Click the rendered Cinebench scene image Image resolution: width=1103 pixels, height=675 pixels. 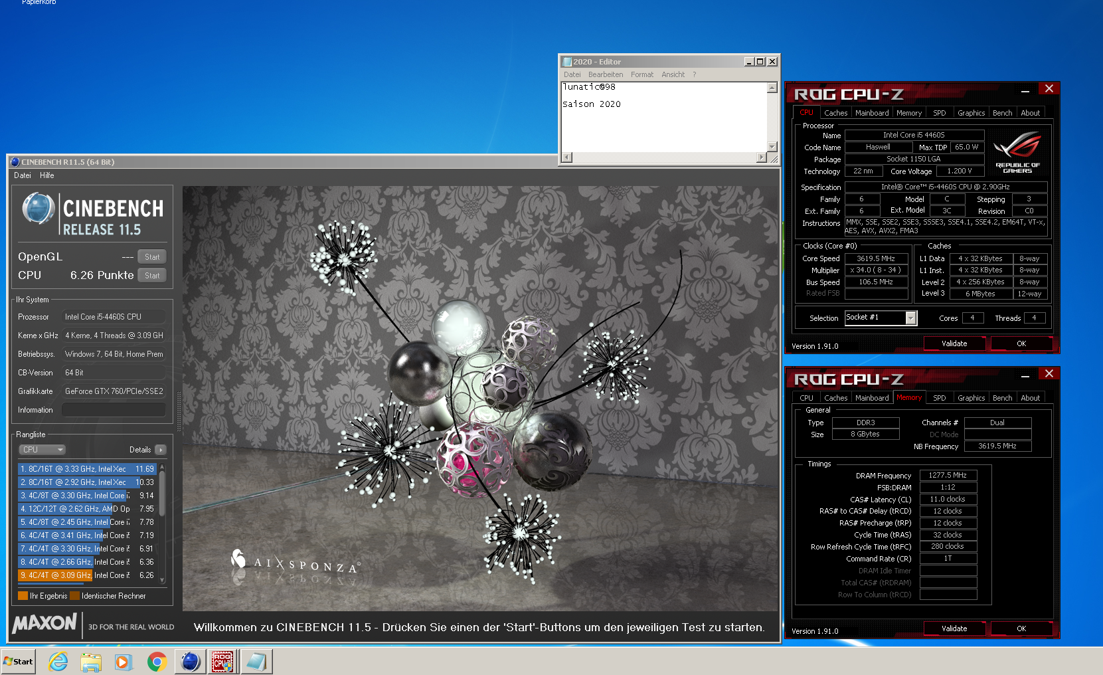coord(480,398)
